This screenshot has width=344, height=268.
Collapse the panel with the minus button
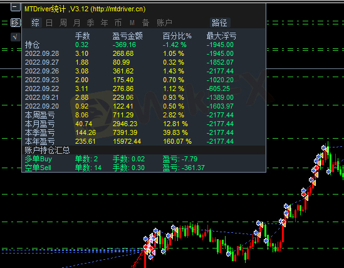click(x=16, y=7)
